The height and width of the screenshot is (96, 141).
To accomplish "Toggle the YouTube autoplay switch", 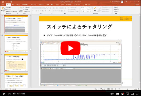I will (112, 94).
